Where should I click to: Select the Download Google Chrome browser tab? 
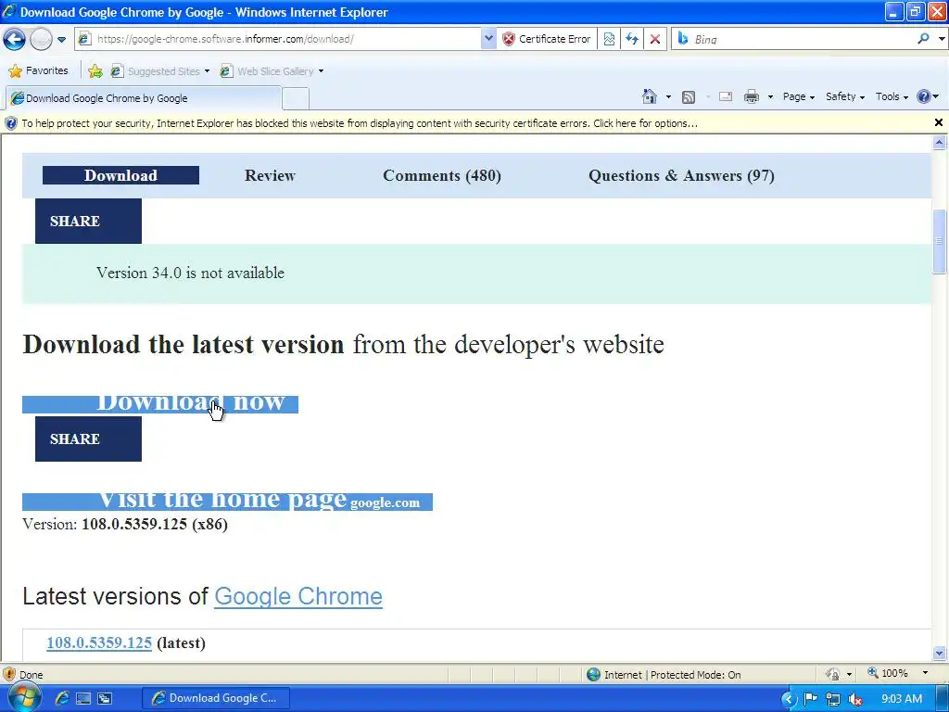[x=144, y=98]
